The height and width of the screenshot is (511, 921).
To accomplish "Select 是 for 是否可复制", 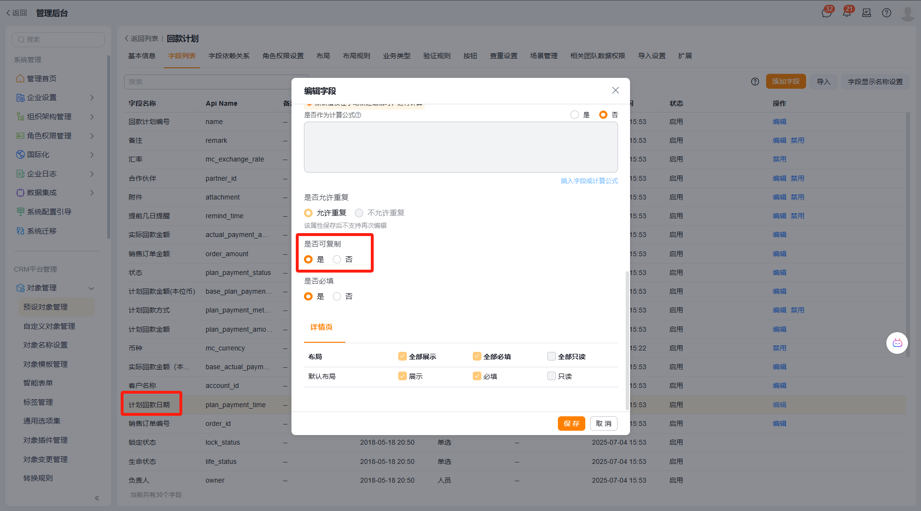I will 308,260.
